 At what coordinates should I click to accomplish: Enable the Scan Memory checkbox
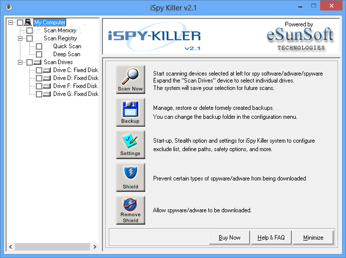click(x=29, y=30)
